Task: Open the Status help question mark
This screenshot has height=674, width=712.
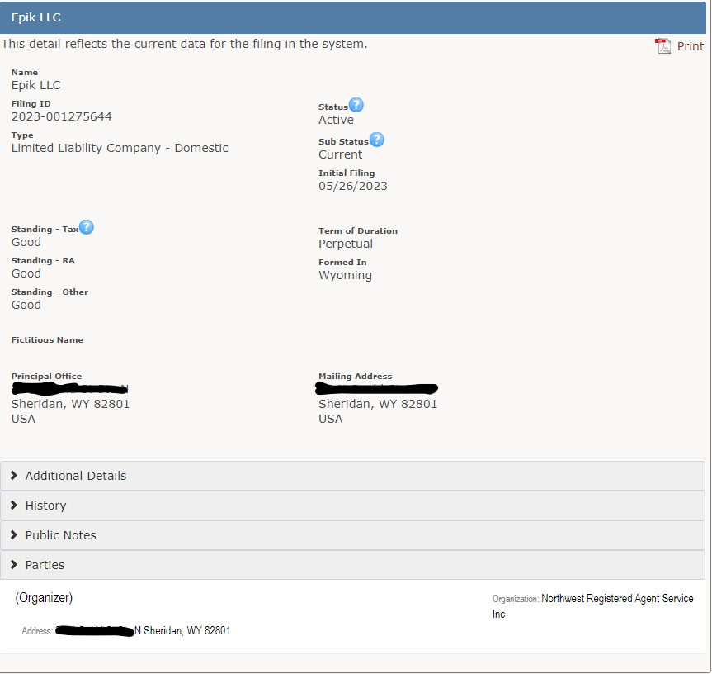Action: coord(356,105)
